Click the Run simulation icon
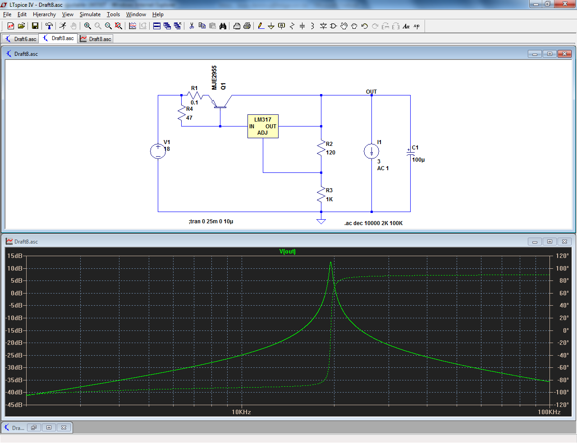Screen dimensions: 577x443 (x=63, y=26)
